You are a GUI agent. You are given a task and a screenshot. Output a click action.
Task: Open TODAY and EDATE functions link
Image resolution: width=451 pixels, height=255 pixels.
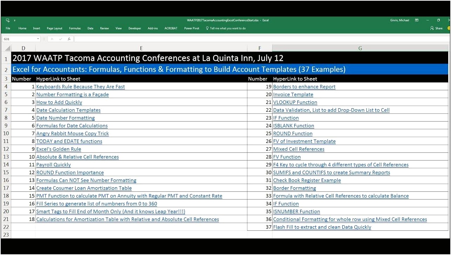click(69, 141)
